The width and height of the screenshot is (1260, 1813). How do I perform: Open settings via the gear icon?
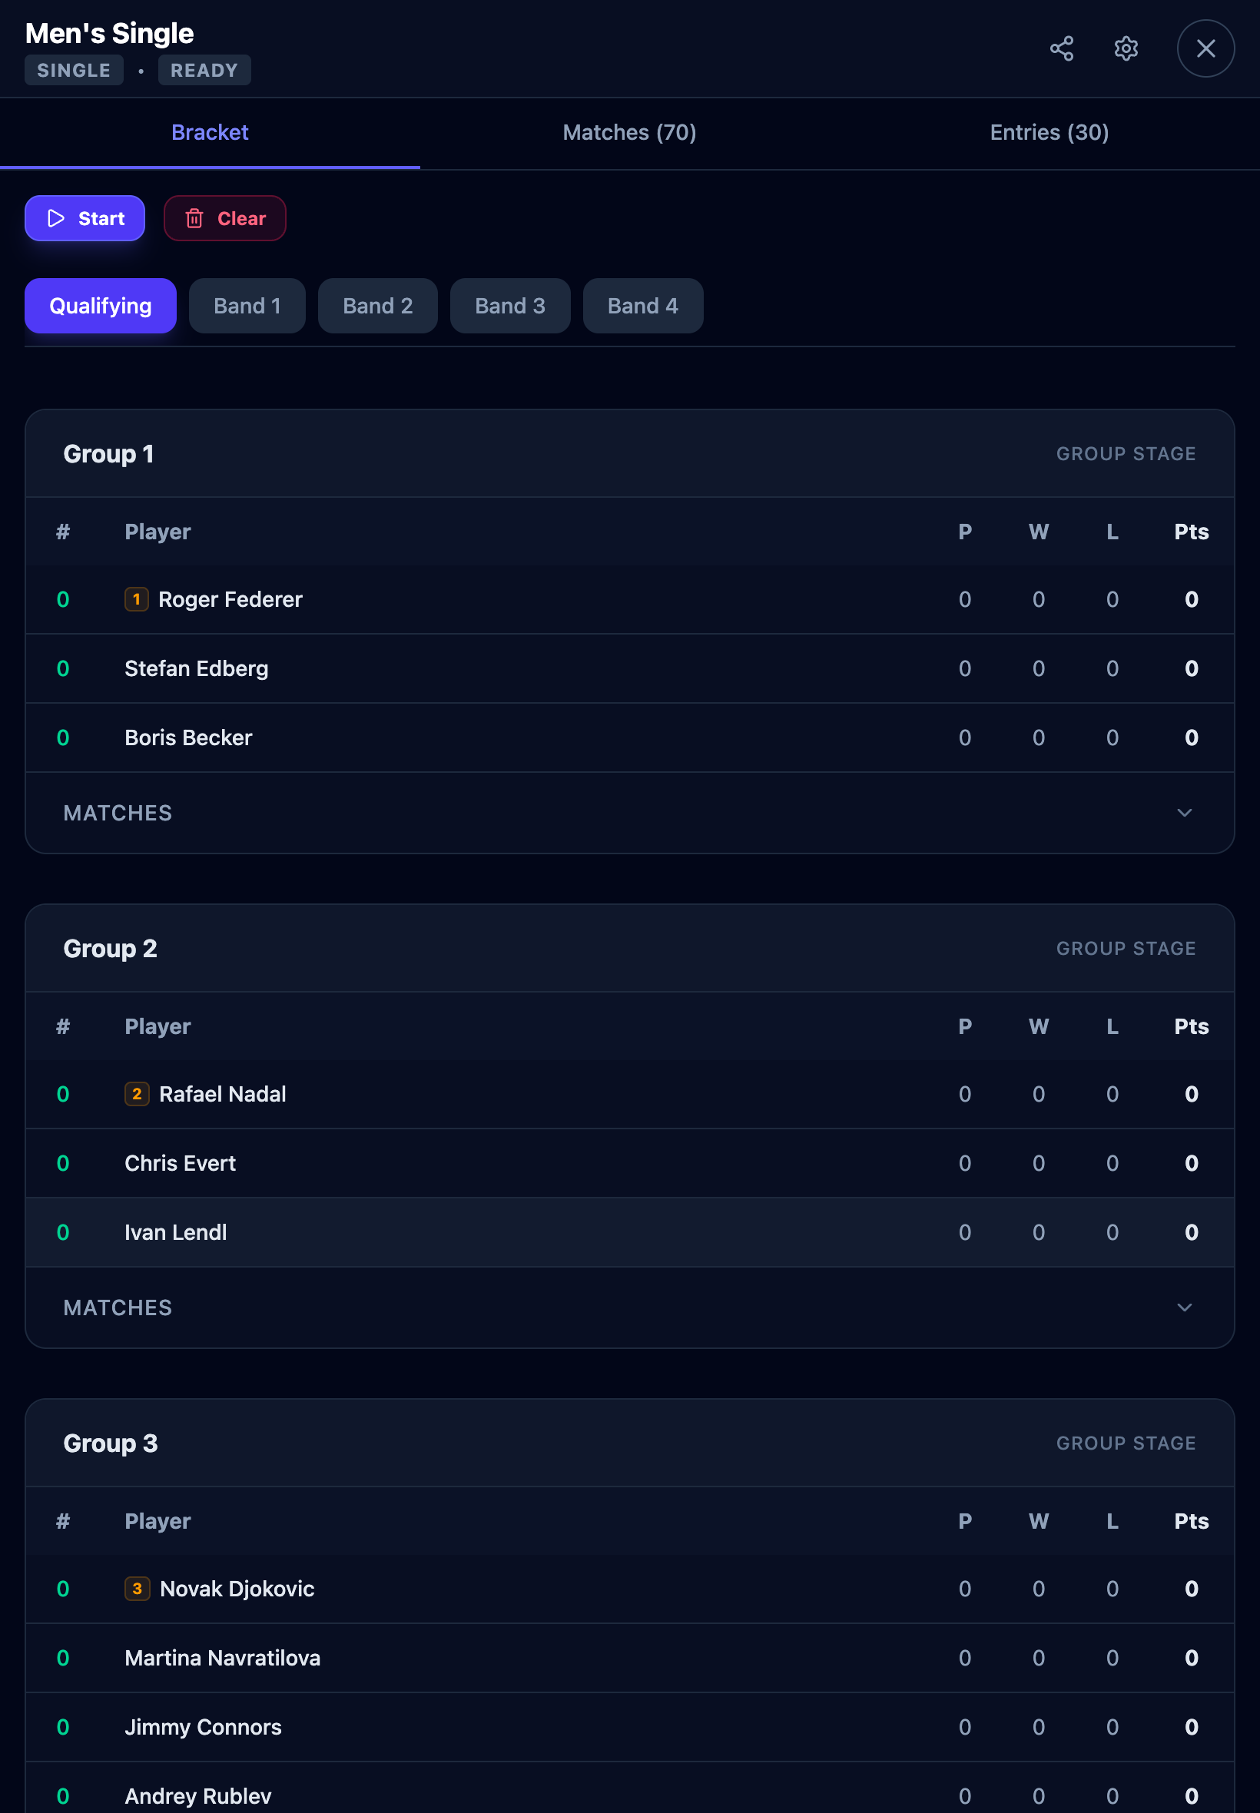coord(1125,49)
